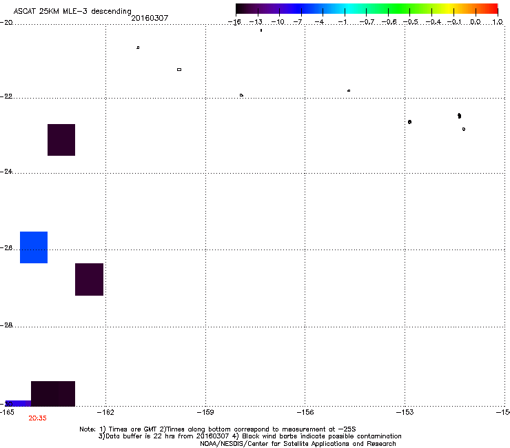Viewport: 510px width, 448px height.
Task: Click longitude axis label "-159"
Action: click(205, 412)
